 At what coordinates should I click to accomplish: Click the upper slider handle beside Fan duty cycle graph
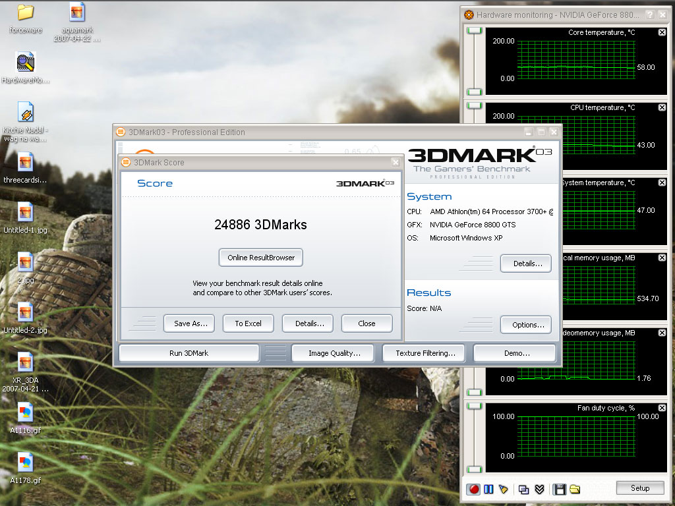click(x=475, y=406)
